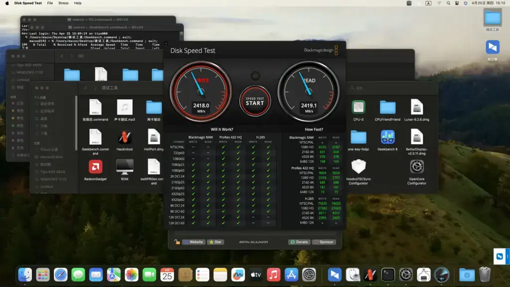The height and width of the screenshot is (287, 510).
Task: Click the "Will It Work?" heading
Action: coord(222,129)
